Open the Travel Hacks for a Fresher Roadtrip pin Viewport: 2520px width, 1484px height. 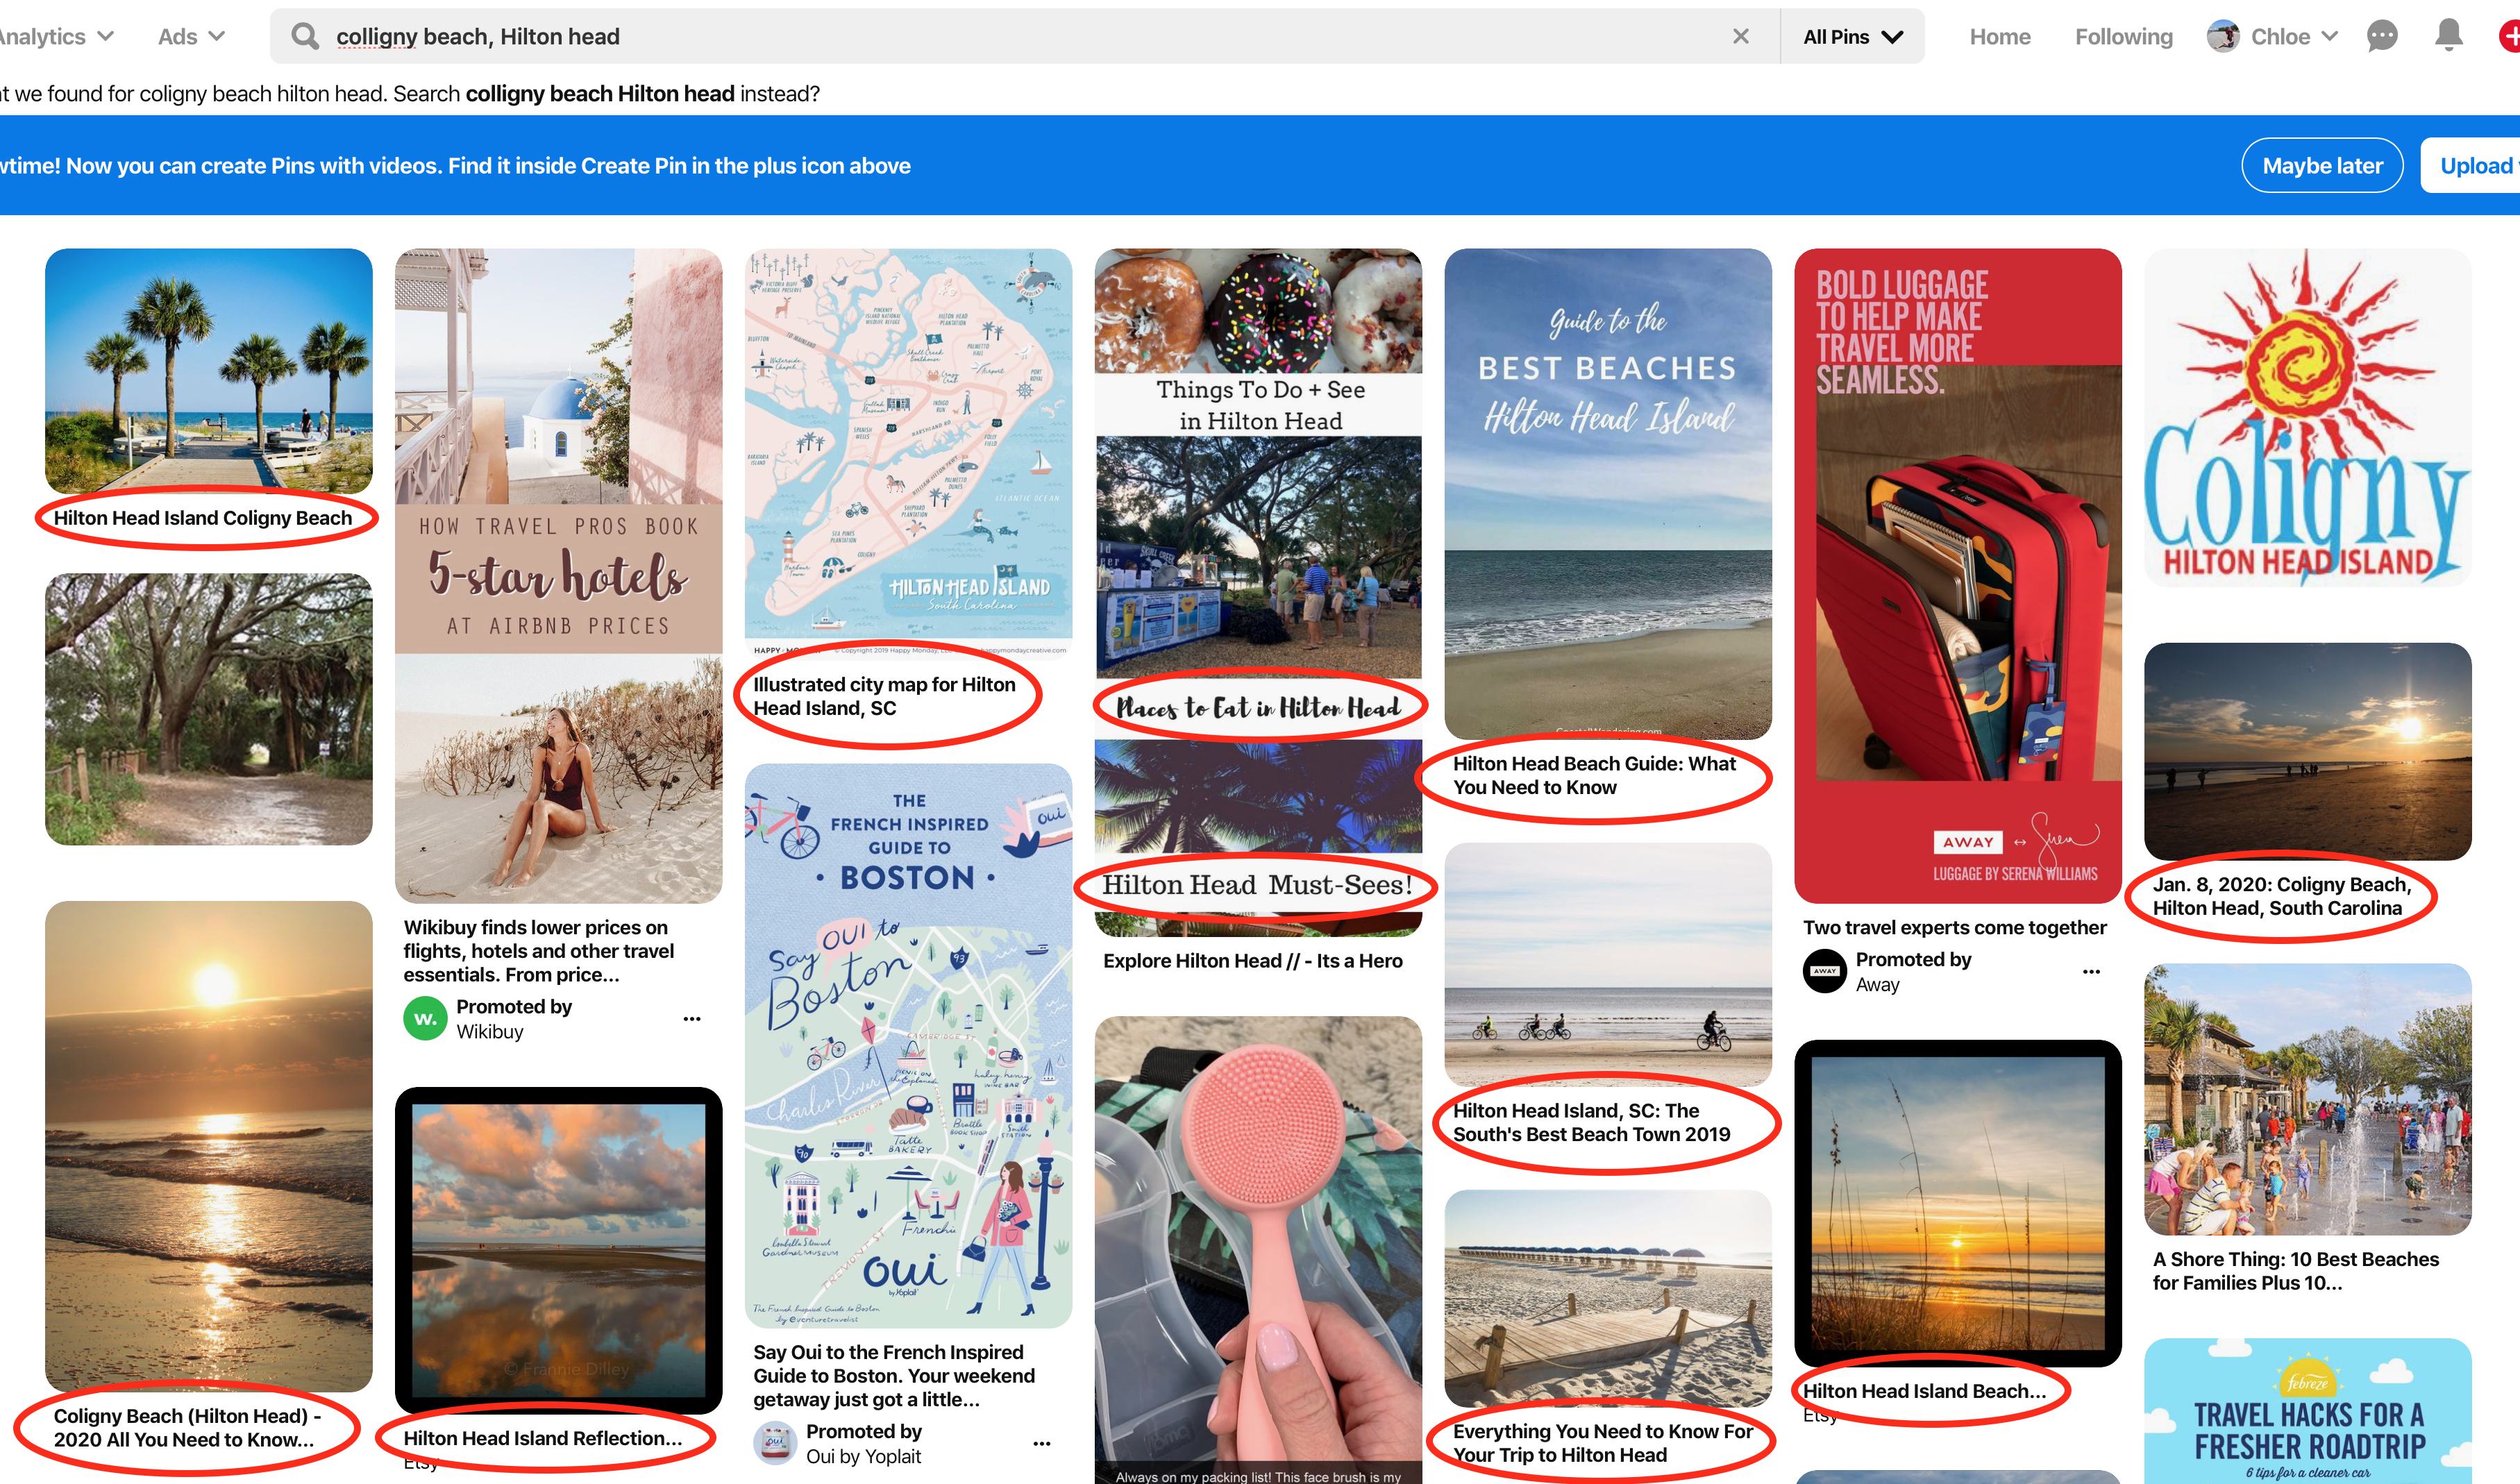click(x=2308, y=1411)
